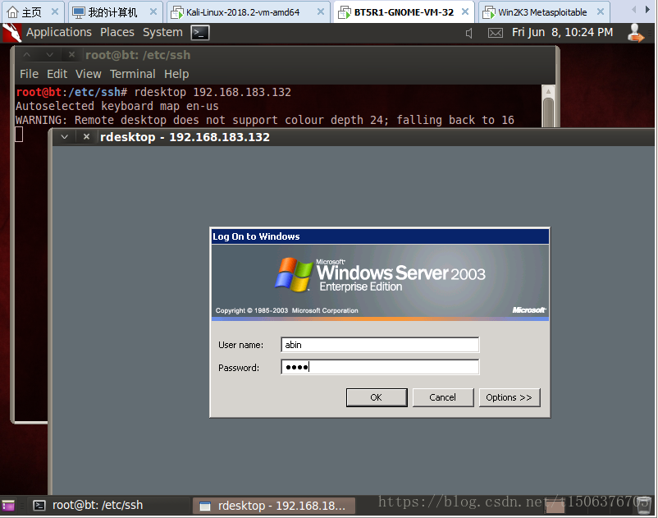Click Cancel in Log On dialog
This screenshot has width=658, height=518.
(x=443, y=397)
